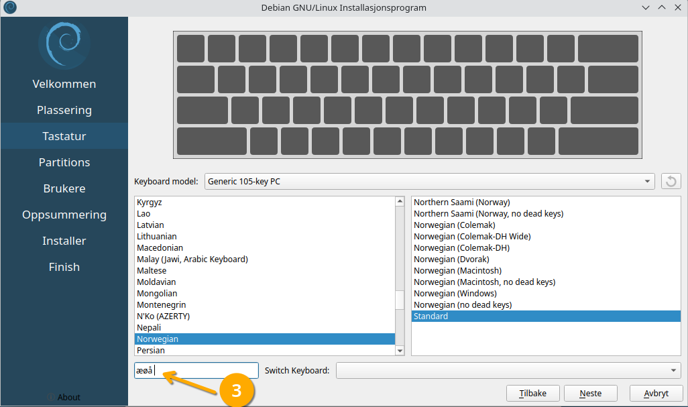This screenshot has width=688, height=407.
Task: Expand the Switch Keyboard combo box
Action: (x=508, y=370)
